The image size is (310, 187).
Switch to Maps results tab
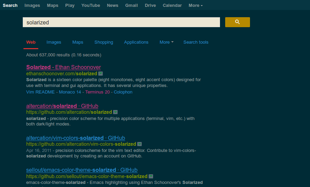[78, 42]
